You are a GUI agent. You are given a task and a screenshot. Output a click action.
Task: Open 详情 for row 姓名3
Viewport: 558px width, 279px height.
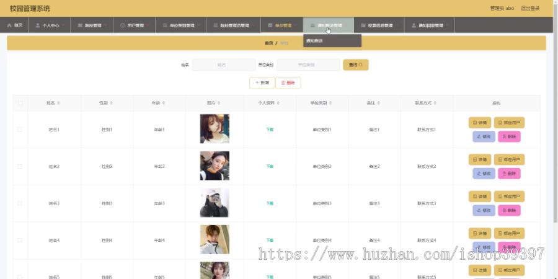(x=480, y=197)
